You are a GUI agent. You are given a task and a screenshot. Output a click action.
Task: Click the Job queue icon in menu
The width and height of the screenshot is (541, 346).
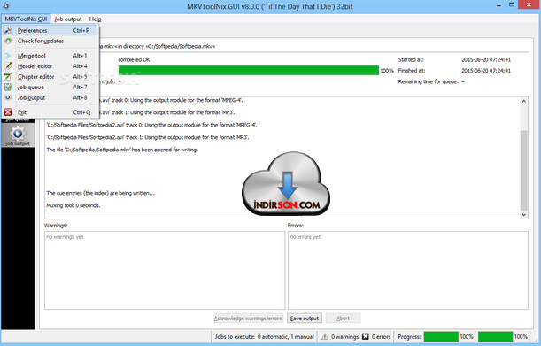point(8,88)
